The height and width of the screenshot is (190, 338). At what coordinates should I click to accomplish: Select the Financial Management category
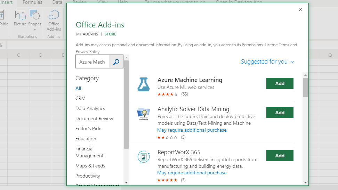89,152
